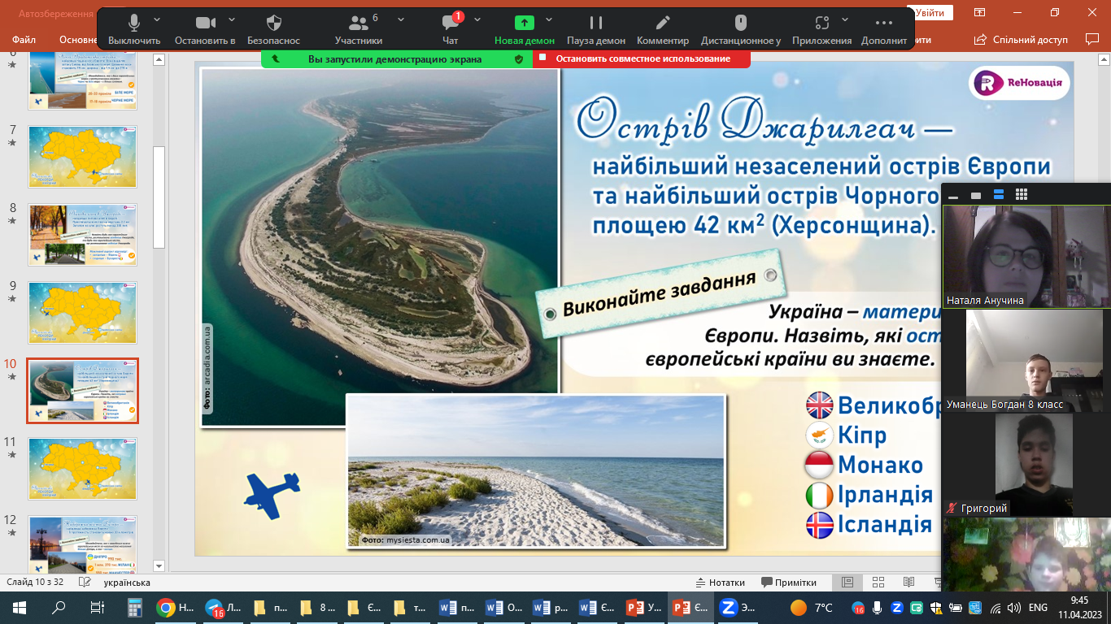This screenshot has width=1111, height=624.
Task: Toggle Нотатки notes pane in status bar
Action: point(721,583)
